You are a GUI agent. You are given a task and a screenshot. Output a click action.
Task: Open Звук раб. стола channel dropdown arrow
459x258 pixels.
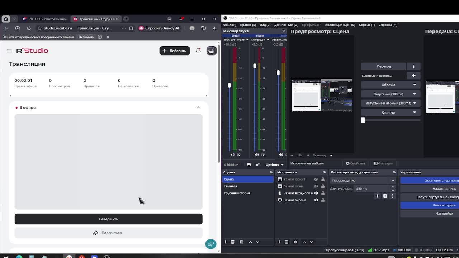[247, 40]
